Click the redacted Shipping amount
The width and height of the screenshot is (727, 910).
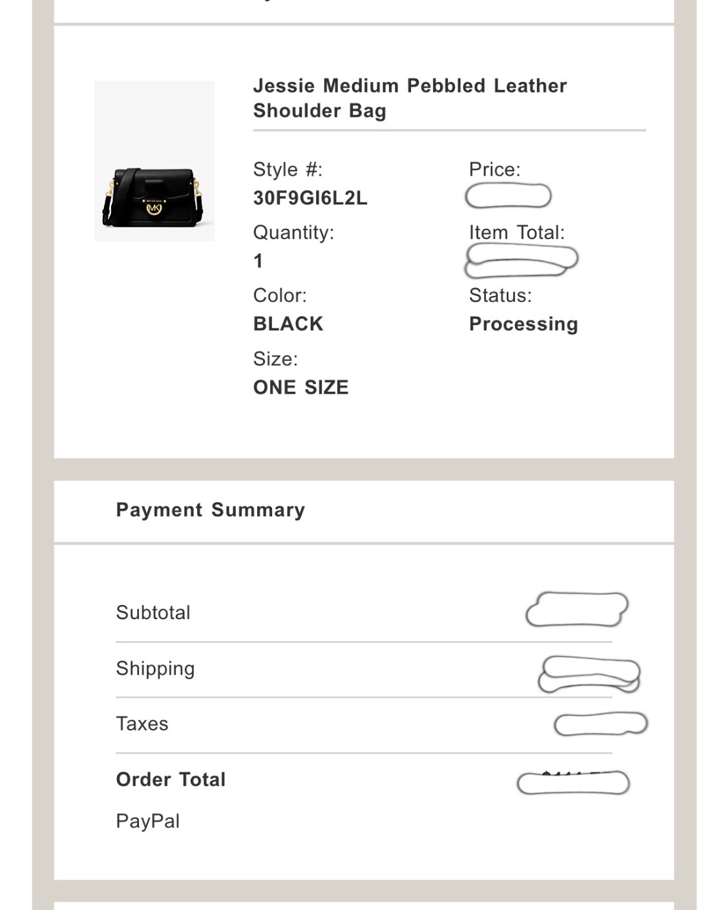[x=589, y=674]
